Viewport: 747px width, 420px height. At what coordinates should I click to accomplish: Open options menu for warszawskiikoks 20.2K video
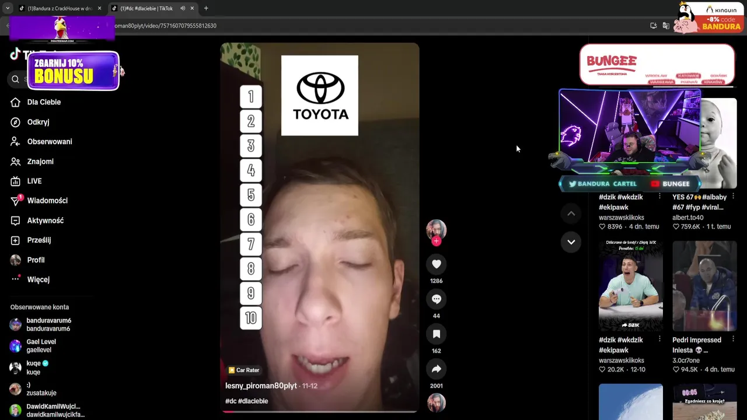click(x=659, y=339)
